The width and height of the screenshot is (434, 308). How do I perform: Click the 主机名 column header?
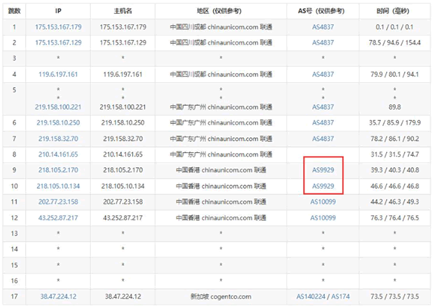coord(123,12)
